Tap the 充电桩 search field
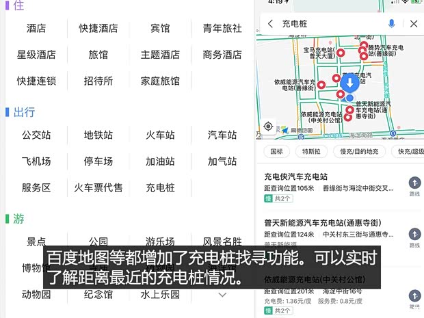 (x=332, y=24)
